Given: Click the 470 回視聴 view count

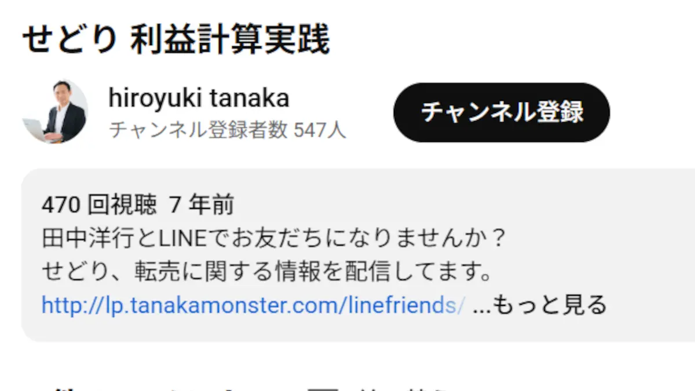Looking at the screenshot, I should [99, 204].
